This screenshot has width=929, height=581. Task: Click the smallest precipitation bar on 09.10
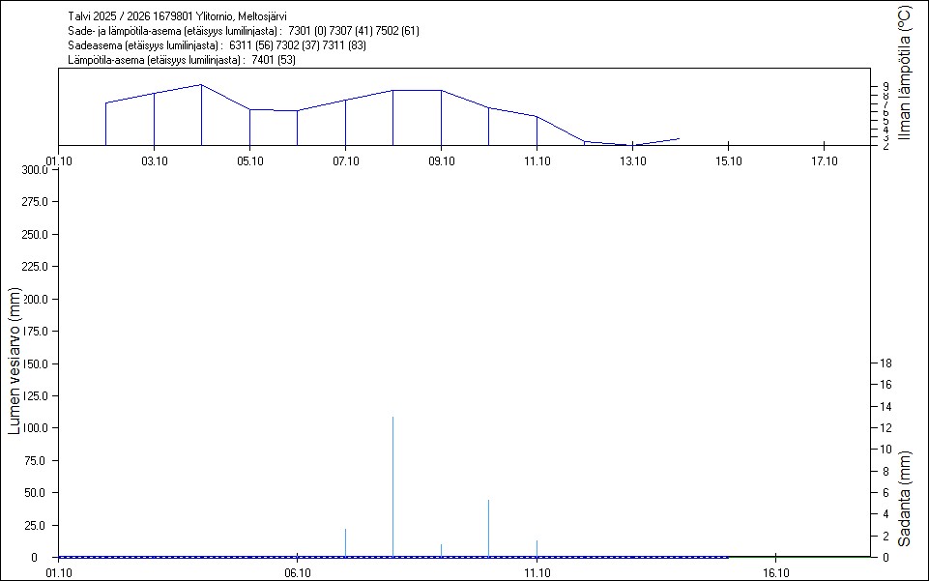pyautogui.click(x=441, y=550)
